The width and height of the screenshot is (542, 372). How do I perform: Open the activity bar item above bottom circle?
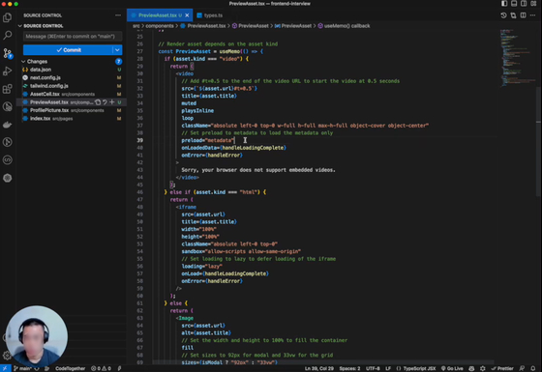(8, 160)
